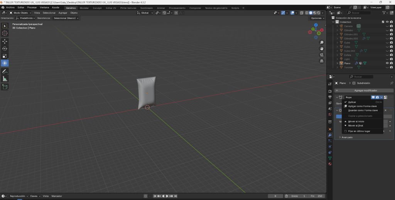The height and width of the screenshot is (200, 395).
Task: Expand the Camera item in the outliner
Action: (x=337, y=26)
